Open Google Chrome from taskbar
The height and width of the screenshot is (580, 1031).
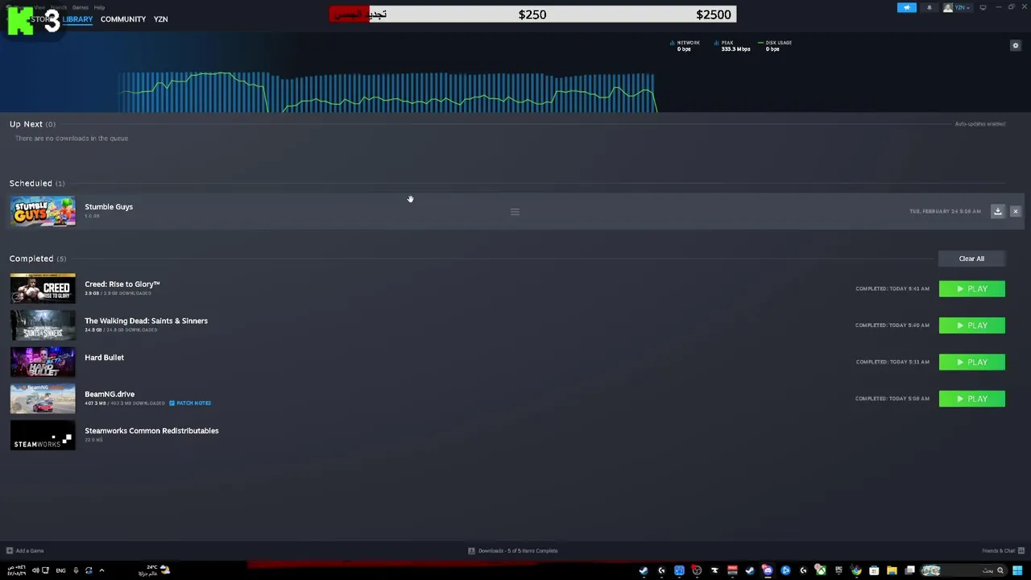tap(856, 570)
